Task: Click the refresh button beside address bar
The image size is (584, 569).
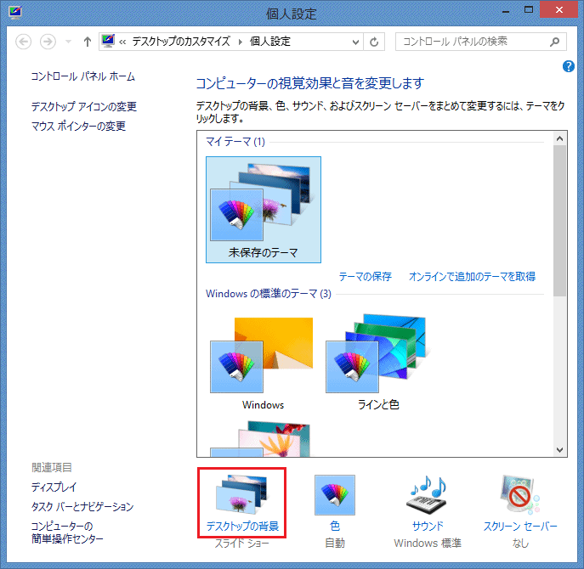Action: [x=374, y=42]
